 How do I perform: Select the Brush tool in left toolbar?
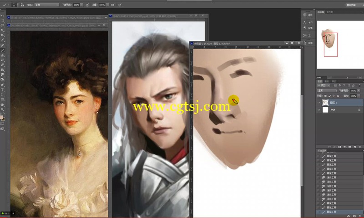[2, 50]
